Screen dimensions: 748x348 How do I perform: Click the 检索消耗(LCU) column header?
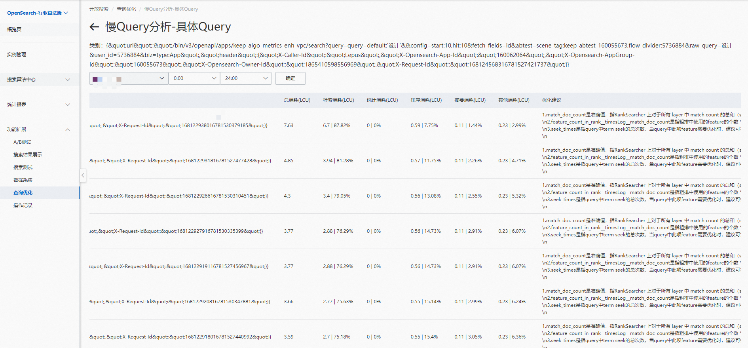click(x=338, y=100)
